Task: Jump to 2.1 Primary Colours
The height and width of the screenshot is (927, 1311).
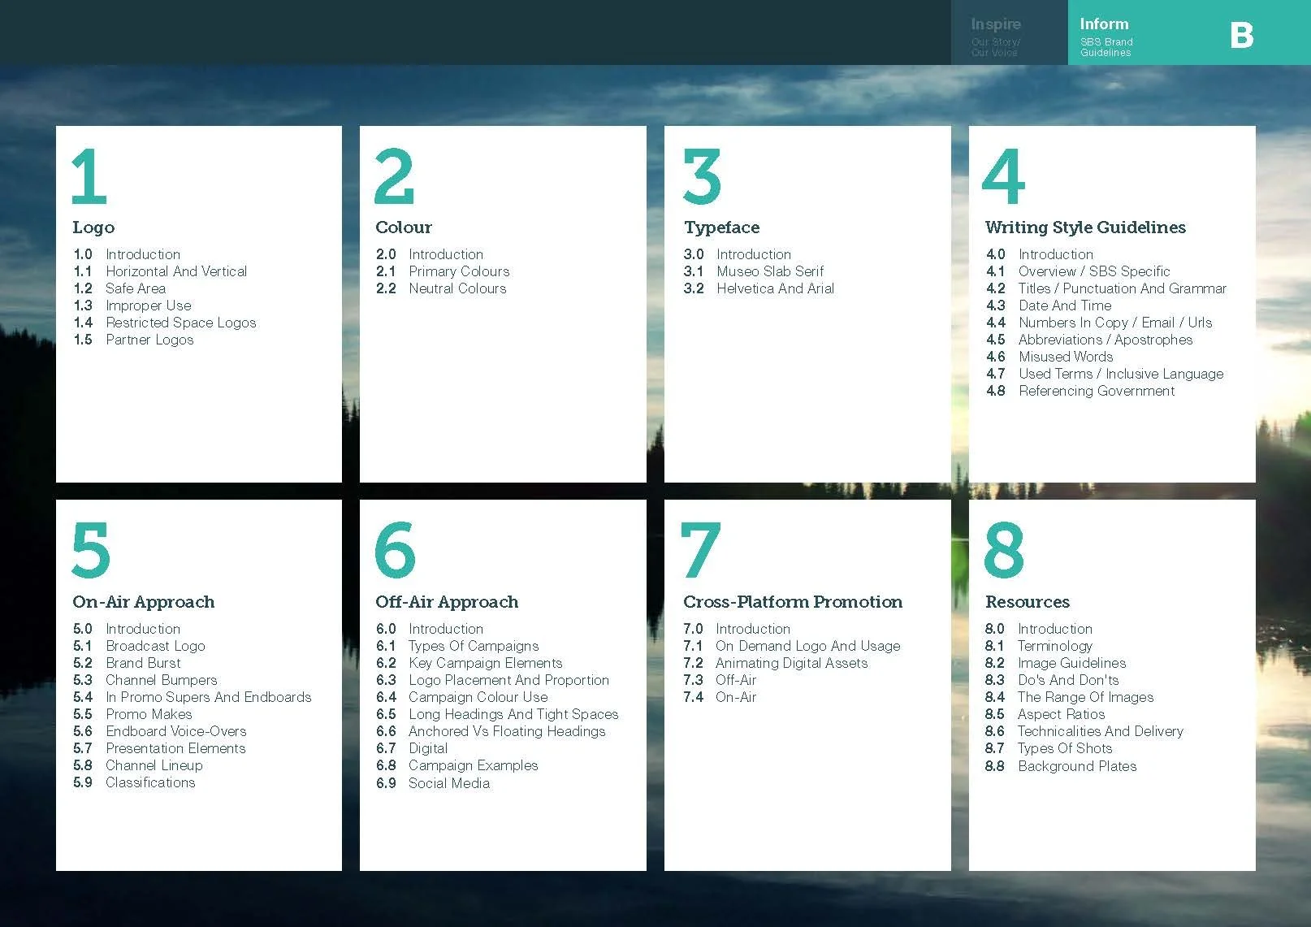Action: click(443, 271)
